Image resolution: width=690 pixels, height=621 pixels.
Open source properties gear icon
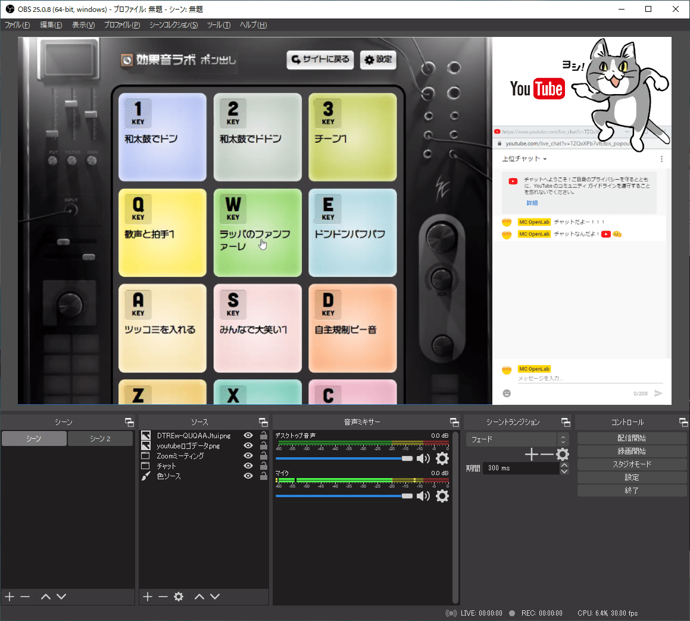(178, 597)
